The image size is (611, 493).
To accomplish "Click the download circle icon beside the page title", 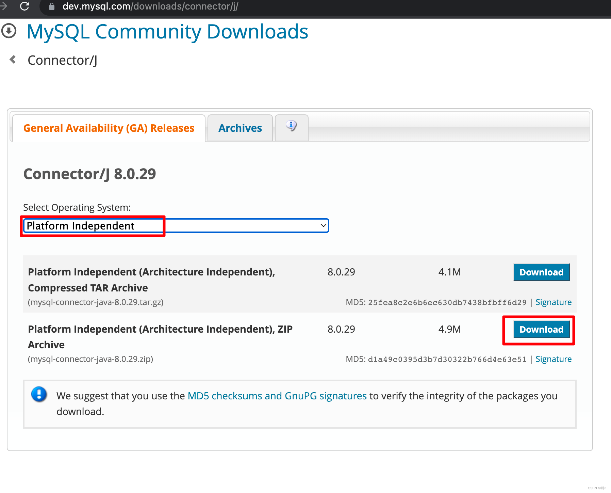I will (9, 31).
